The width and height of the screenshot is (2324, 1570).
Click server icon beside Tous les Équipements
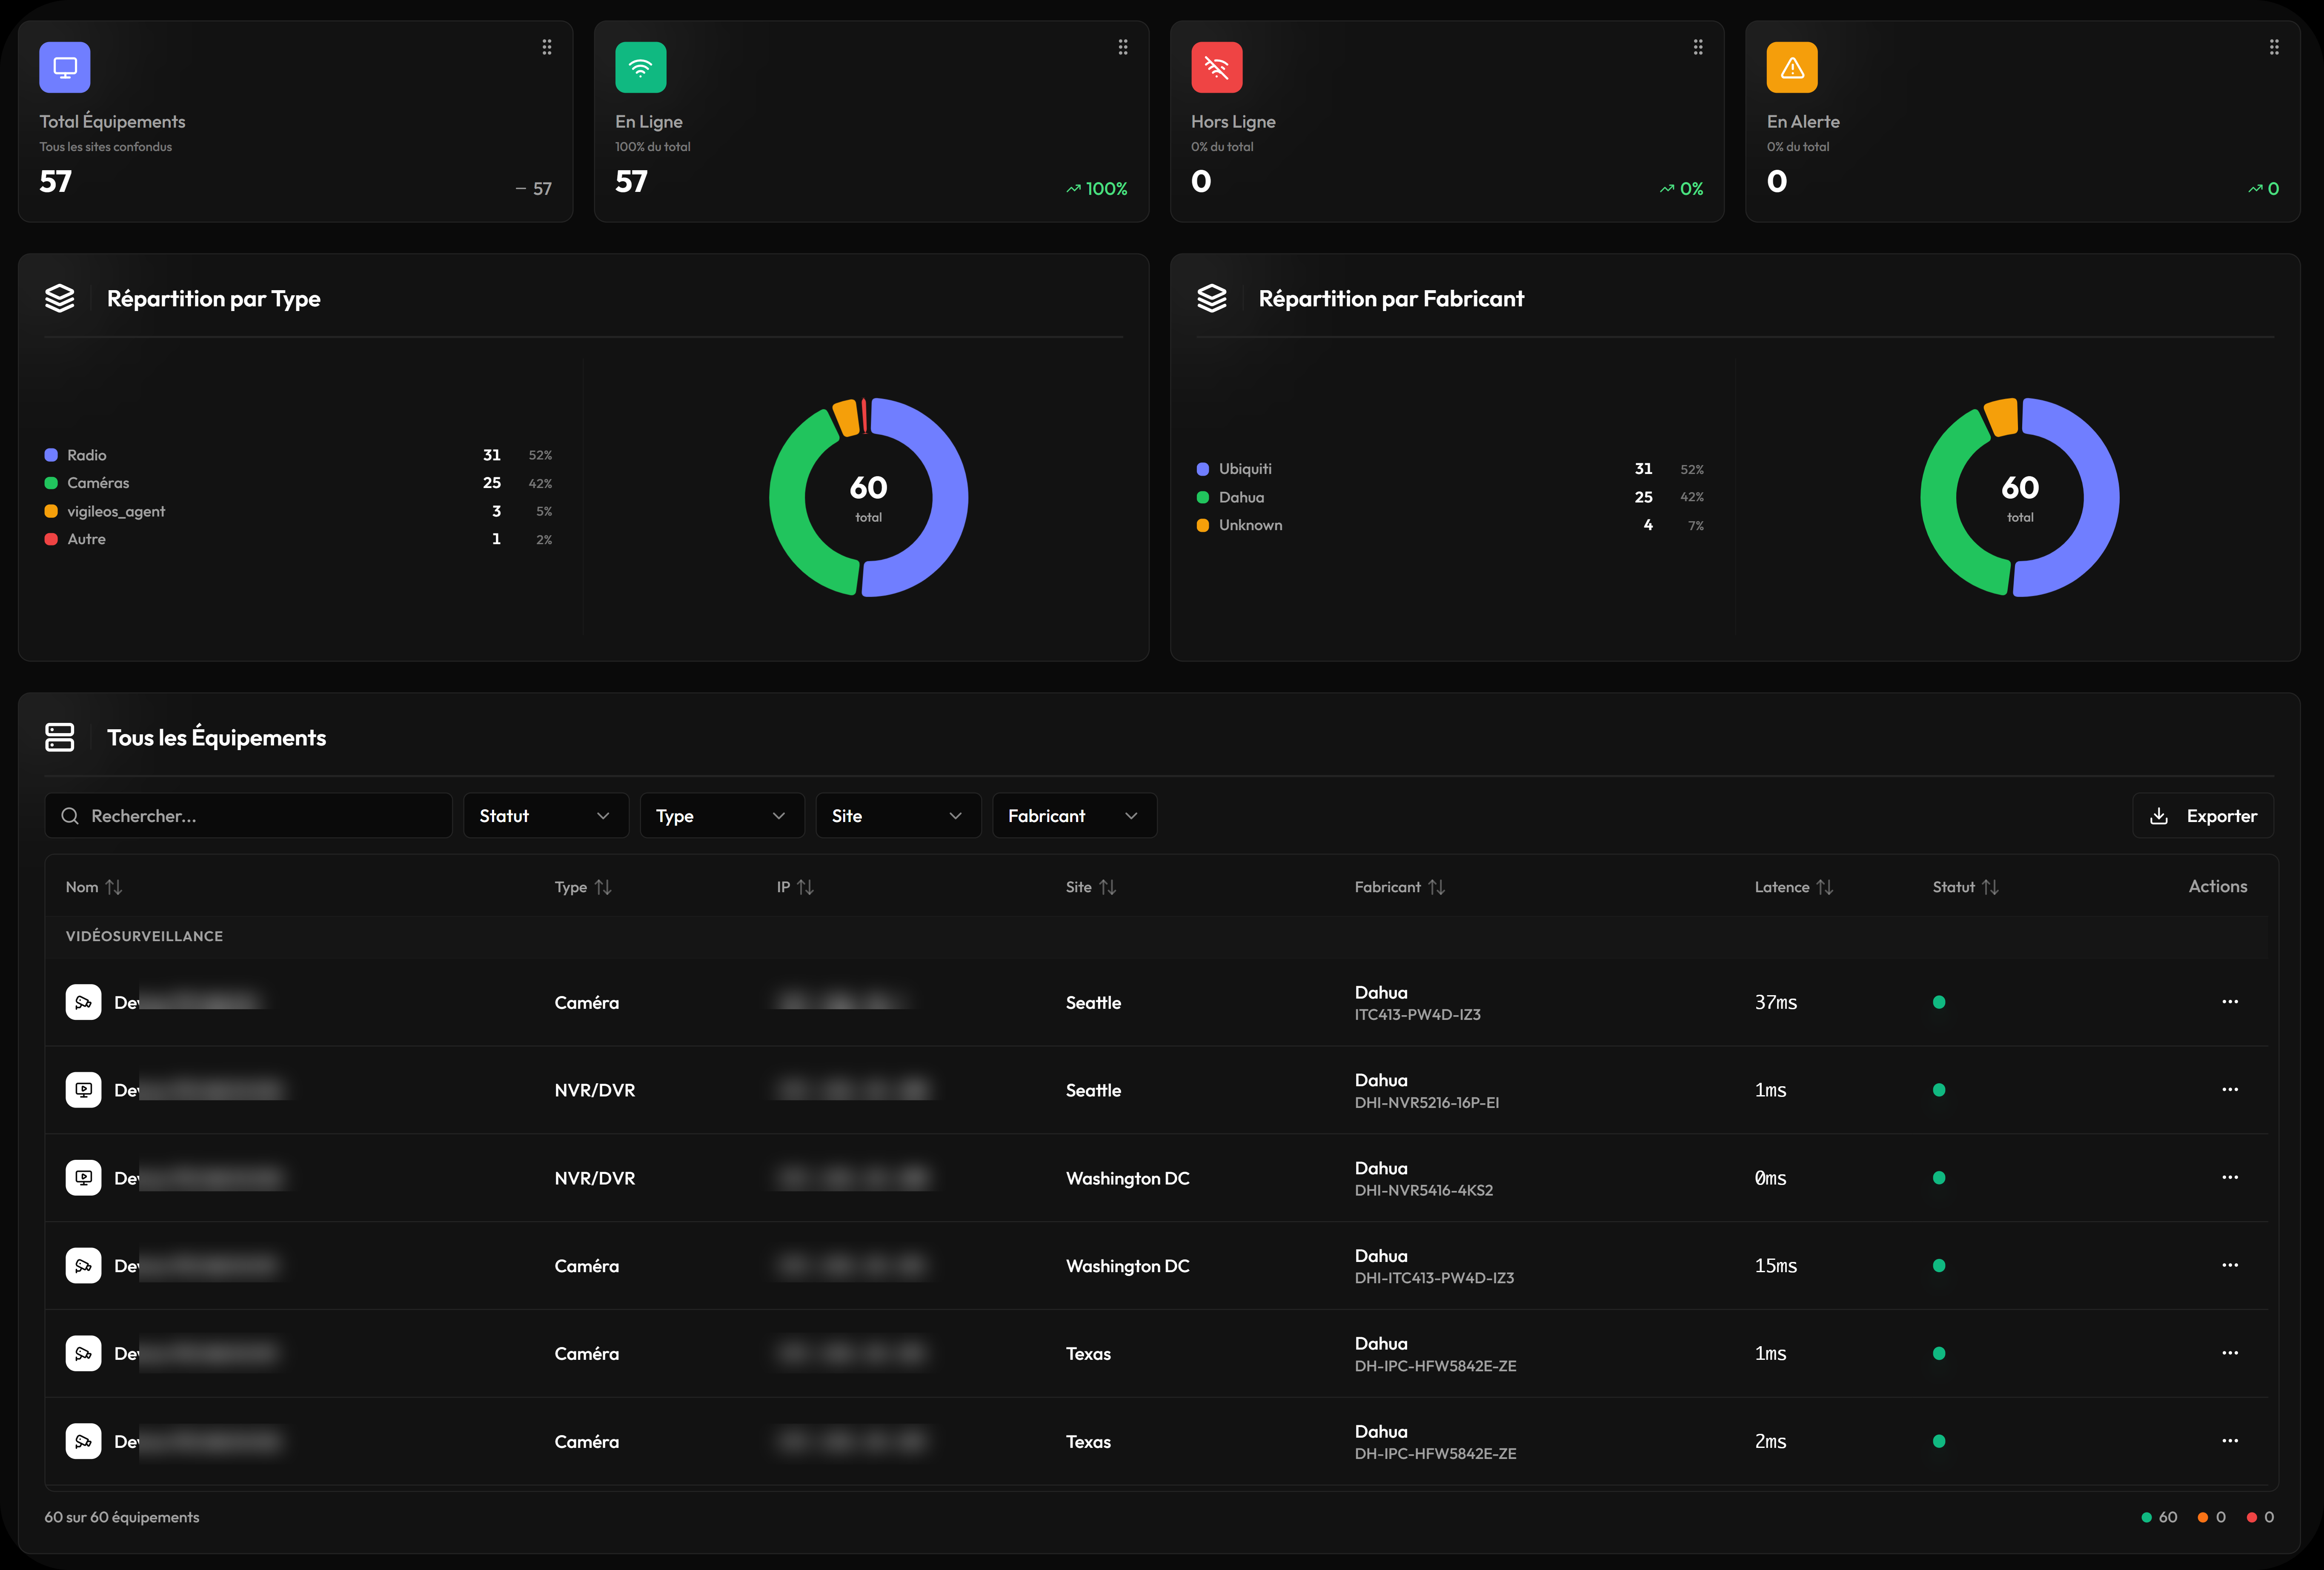(x=60, y=737)
